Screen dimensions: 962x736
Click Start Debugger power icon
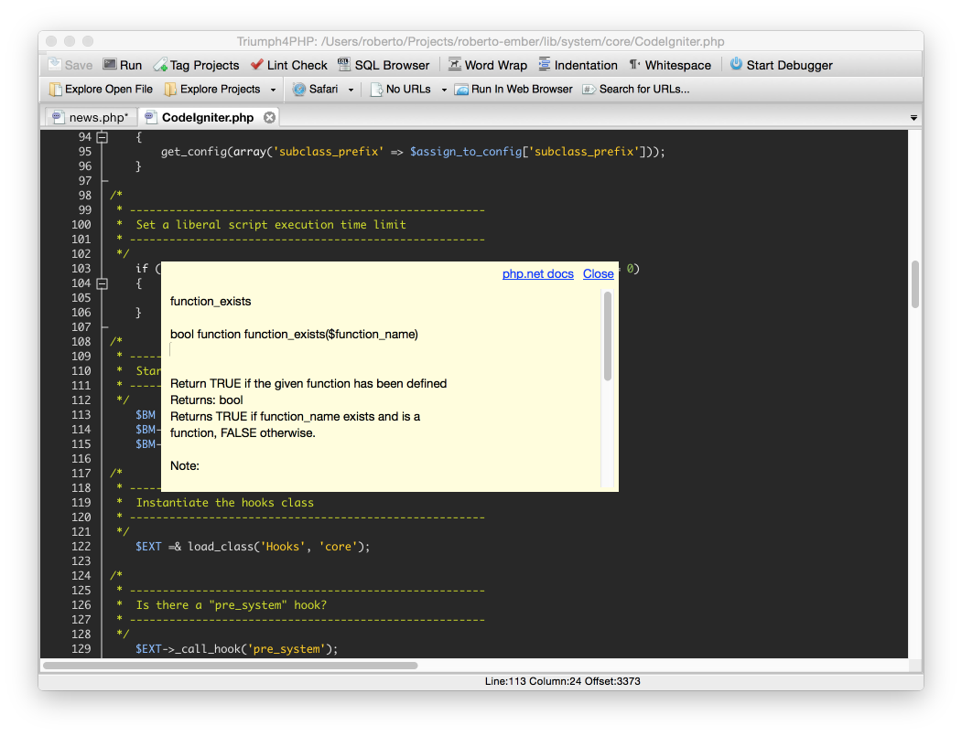click(736, 64)
